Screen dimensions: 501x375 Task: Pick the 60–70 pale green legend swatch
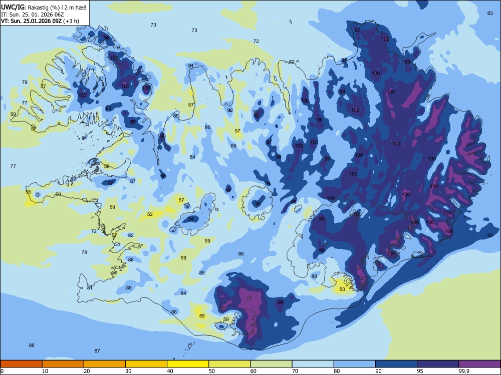pyautogui.click(x=271, y=364)
